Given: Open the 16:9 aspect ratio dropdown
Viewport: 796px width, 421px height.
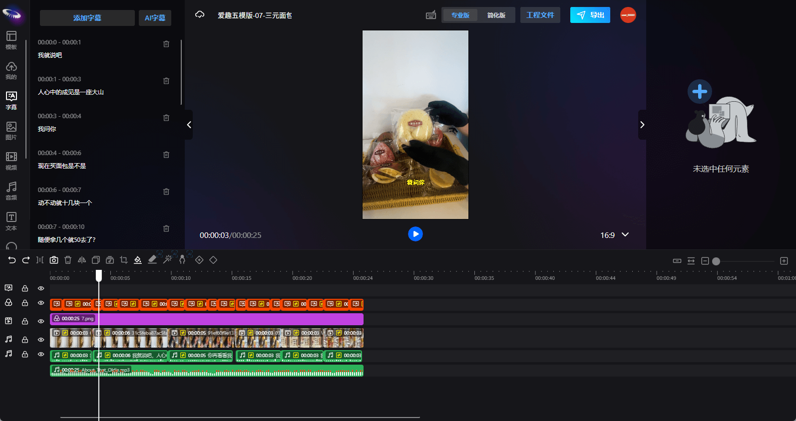Looking at the screenshot, I should (x=614, y=235).
